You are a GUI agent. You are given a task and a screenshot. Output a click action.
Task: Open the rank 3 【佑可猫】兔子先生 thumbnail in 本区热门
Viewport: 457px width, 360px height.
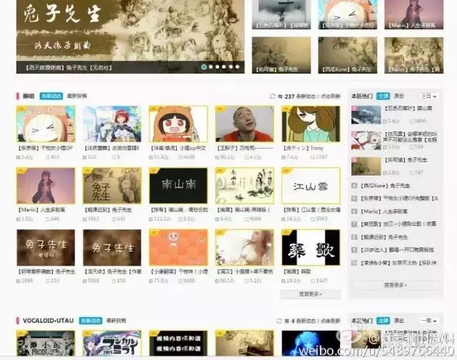(x=366, y=166)
